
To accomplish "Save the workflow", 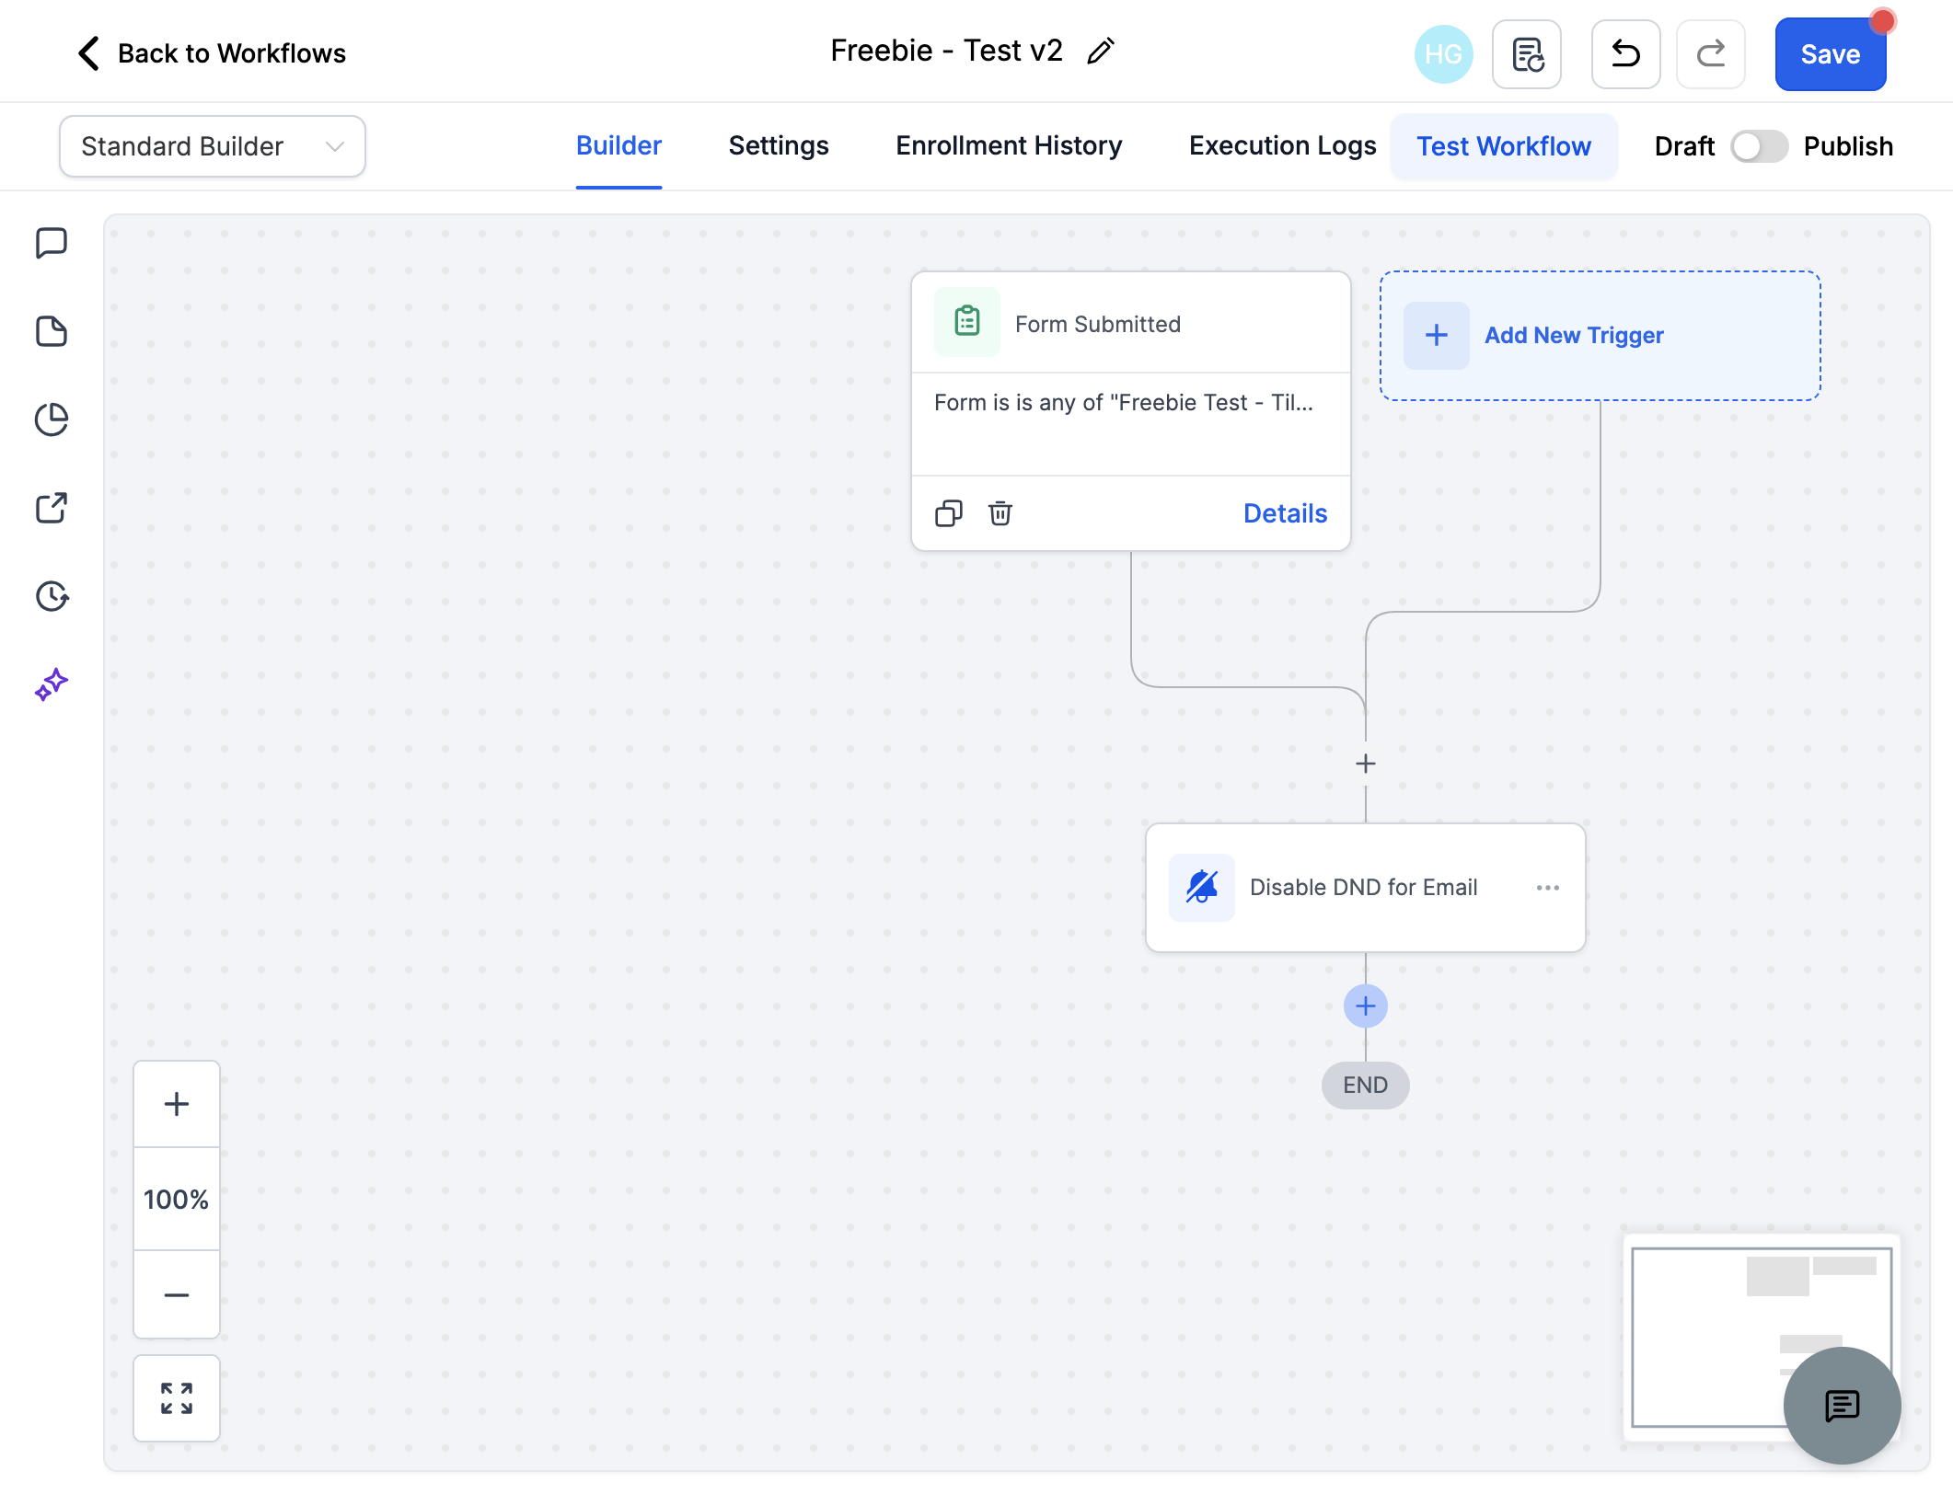I will pyautogui.click(x=1831, y=54).
